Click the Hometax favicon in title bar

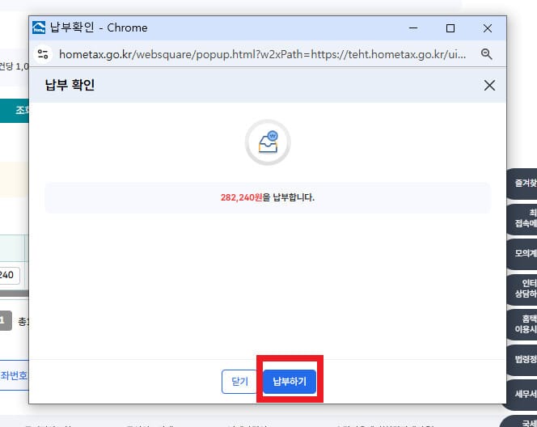[x=39, y=27]
